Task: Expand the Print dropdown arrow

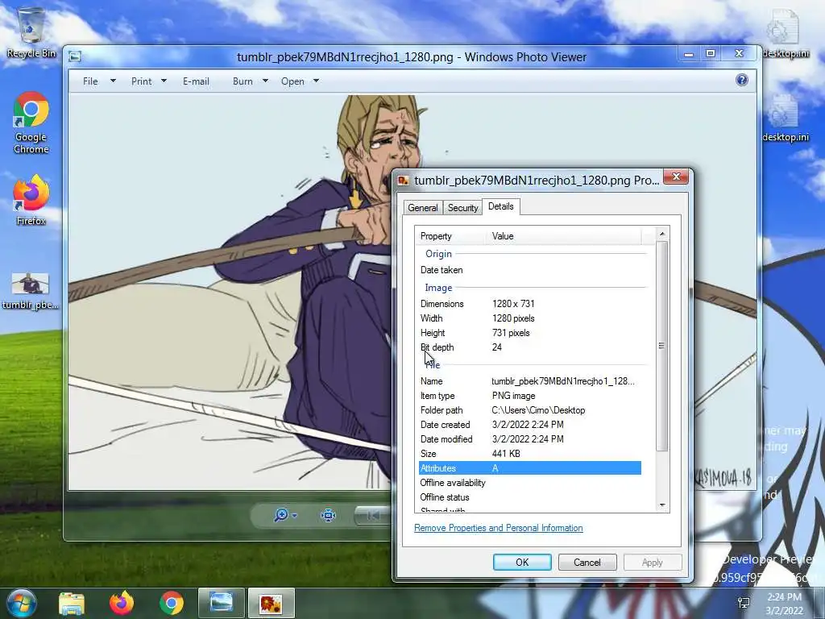Action: pos(164,81)
